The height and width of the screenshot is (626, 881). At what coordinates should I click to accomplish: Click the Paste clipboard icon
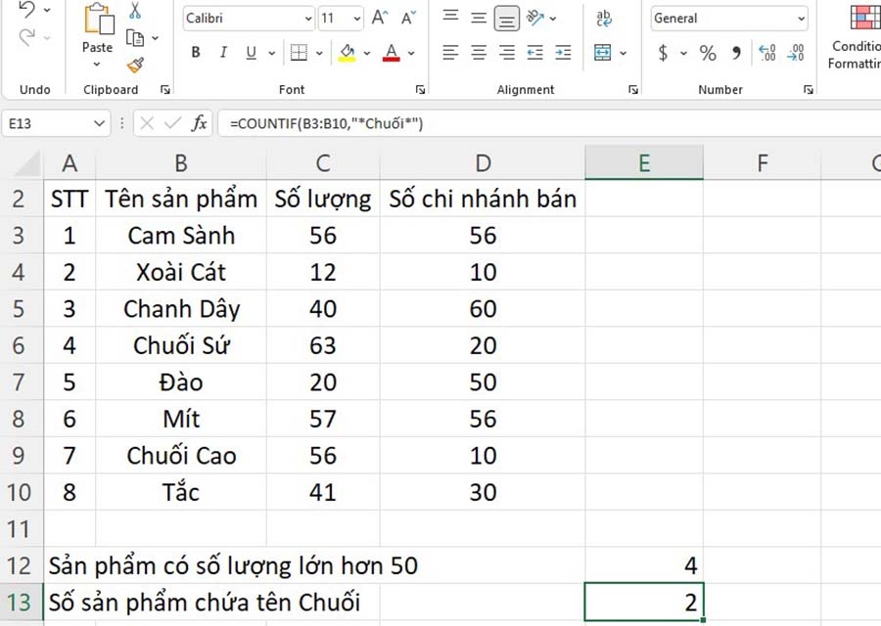(x=99, y=19)
